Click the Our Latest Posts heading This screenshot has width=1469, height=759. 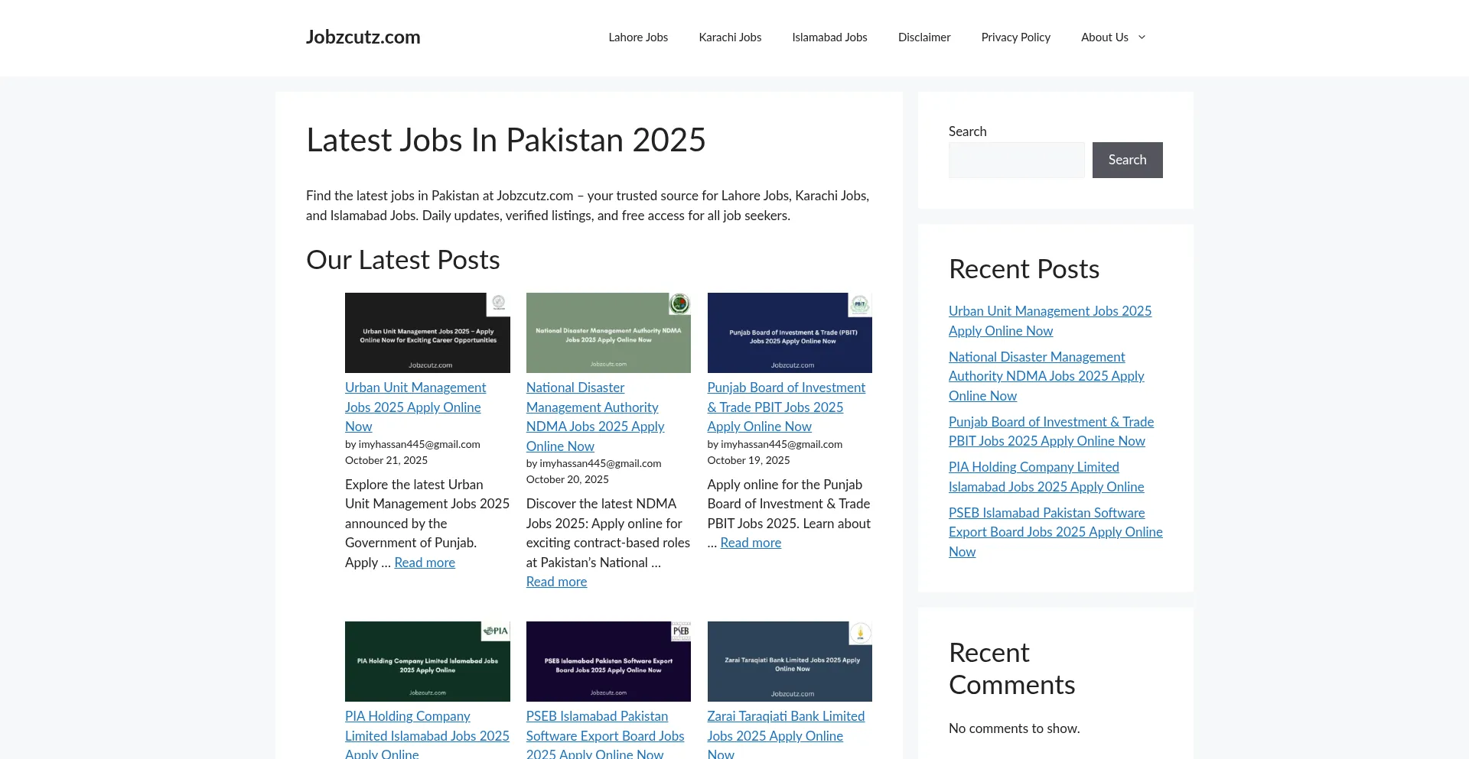pyautogui.click(x=403, y=260)
